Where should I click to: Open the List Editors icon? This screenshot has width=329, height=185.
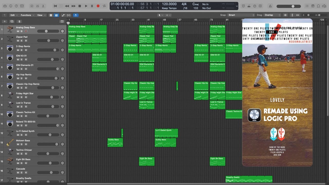click(307, 6)
